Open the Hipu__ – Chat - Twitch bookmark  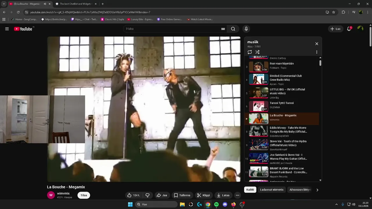tap(84, 19)
